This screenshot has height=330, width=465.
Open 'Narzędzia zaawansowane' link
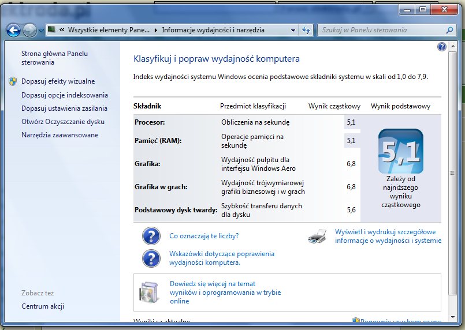[60, 135]
